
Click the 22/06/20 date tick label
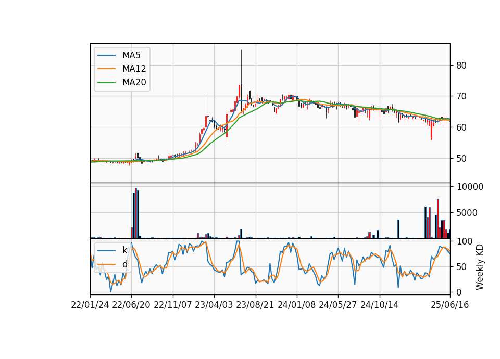point(131,305)
